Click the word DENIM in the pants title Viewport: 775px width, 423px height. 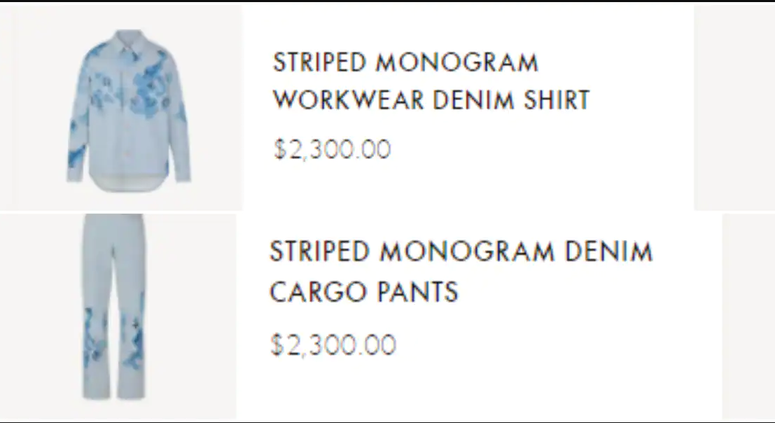(608, 251)
